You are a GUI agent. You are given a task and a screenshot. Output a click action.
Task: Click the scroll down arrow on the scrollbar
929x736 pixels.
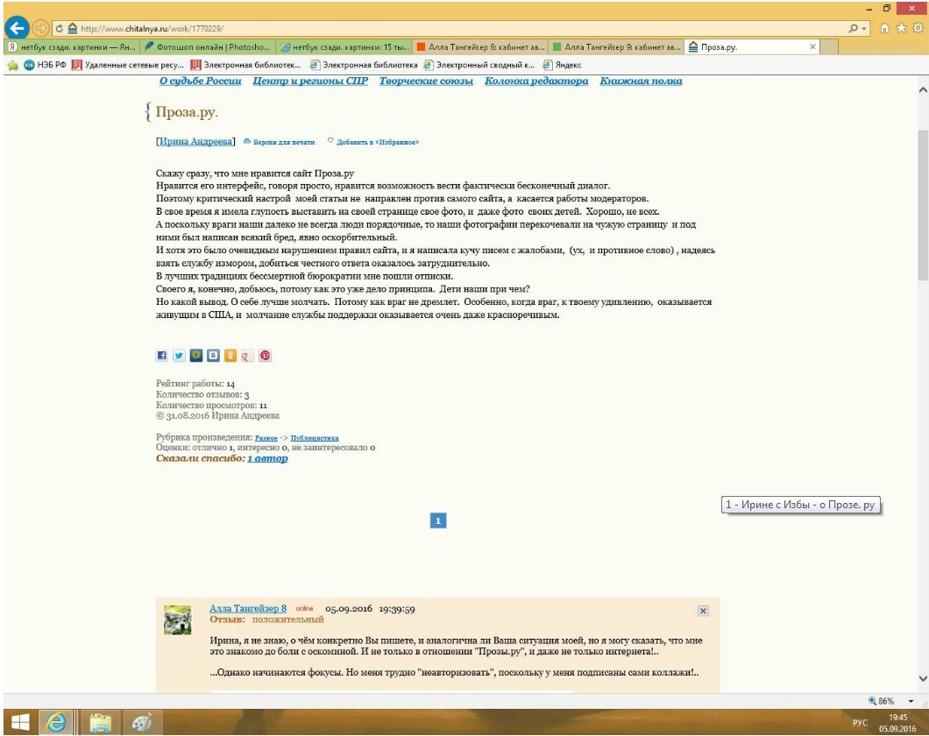pyautogui.click(x=923, y=678)
